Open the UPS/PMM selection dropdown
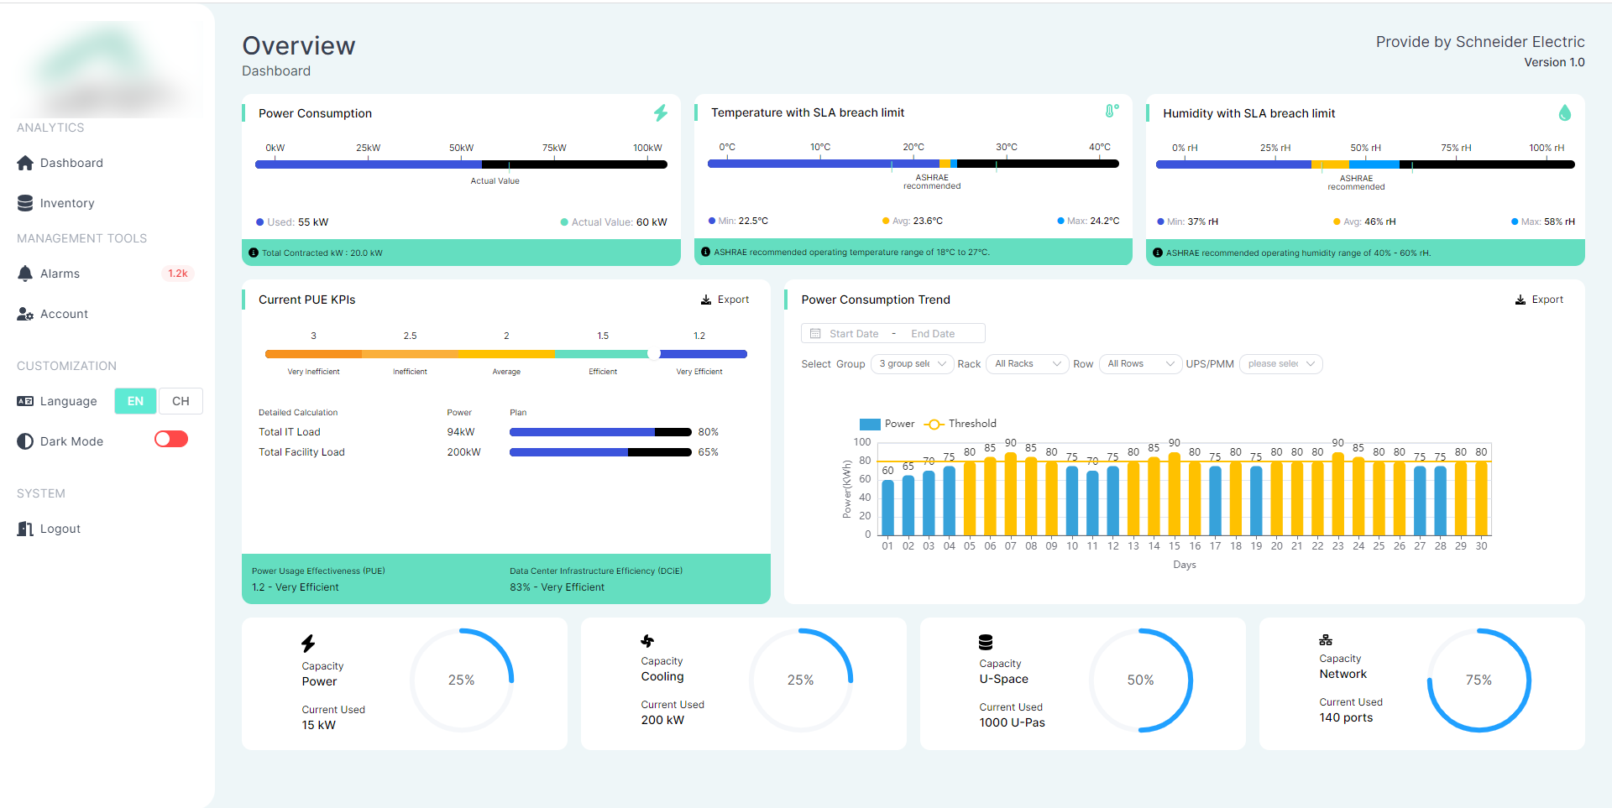Image resolution: width=1612 pixels, height=808 pixels. tap(1280, 363)
